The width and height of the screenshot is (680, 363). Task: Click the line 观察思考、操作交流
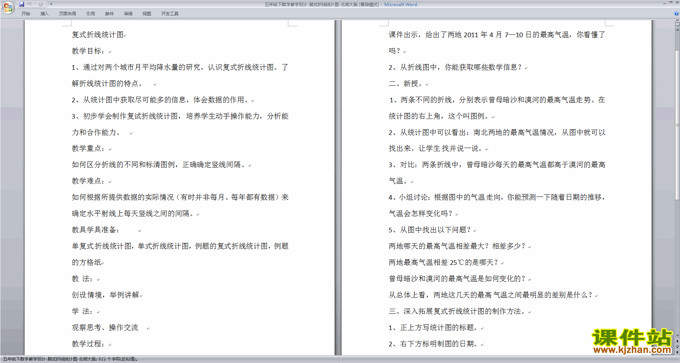coord(105,328)
